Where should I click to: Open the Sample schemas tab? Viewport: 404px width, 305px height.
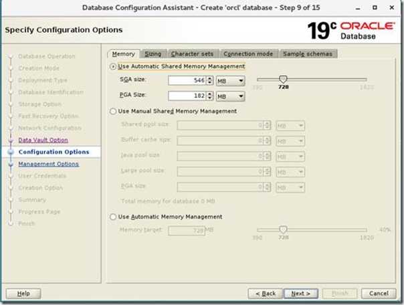(308, 54)
